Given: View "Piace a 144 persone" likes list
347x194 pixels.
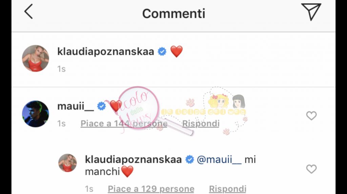Looking at the screenshot, I should 124,123.
